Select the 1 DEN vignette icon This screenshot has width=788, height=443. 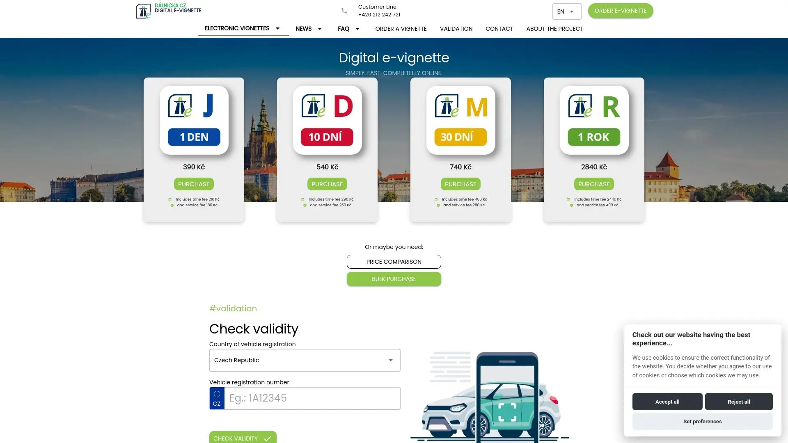(194, 120)
